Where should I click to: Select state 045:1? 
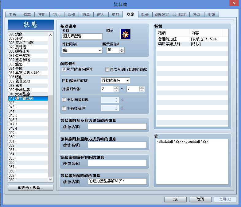pos(28,116)
